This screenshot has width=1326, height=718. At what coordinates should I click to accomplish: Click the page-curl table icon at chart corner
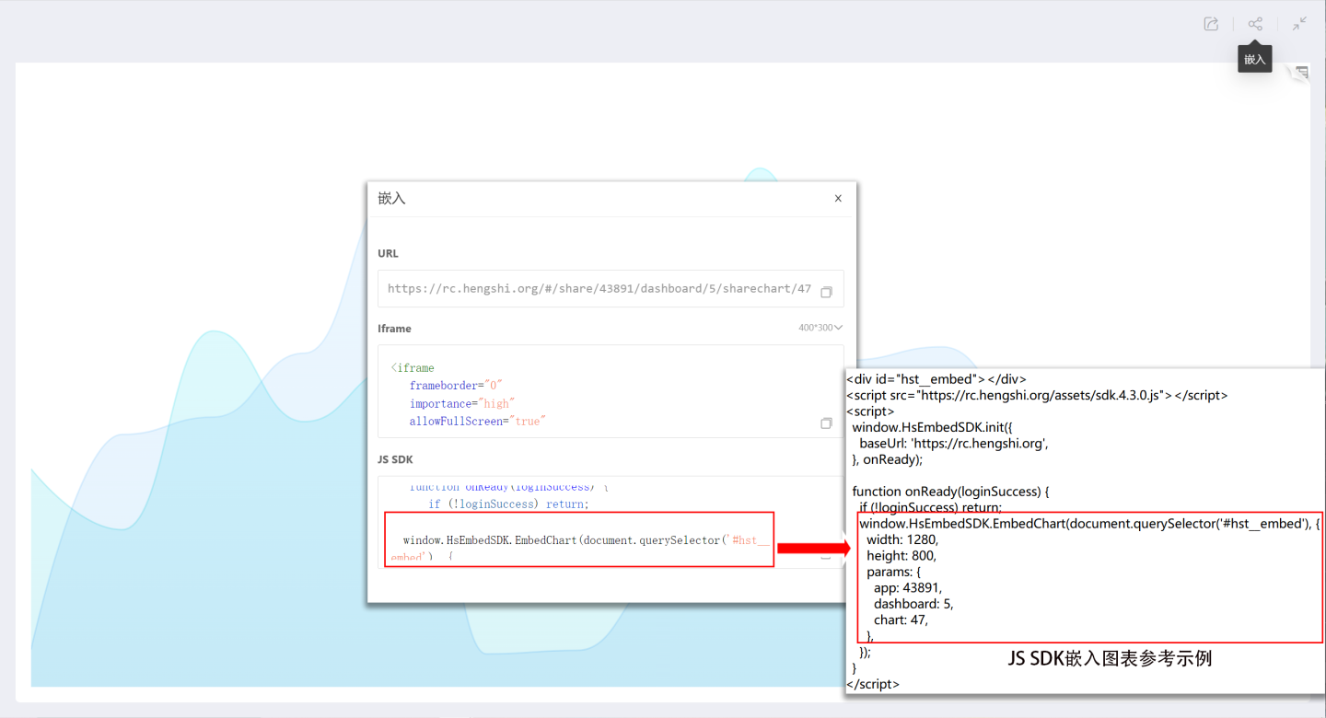click(1300, 73)
